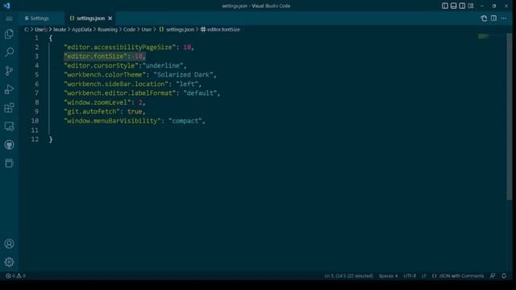
Task: Open the Explorer view in activity bar
Action: (x=9, y=34)
